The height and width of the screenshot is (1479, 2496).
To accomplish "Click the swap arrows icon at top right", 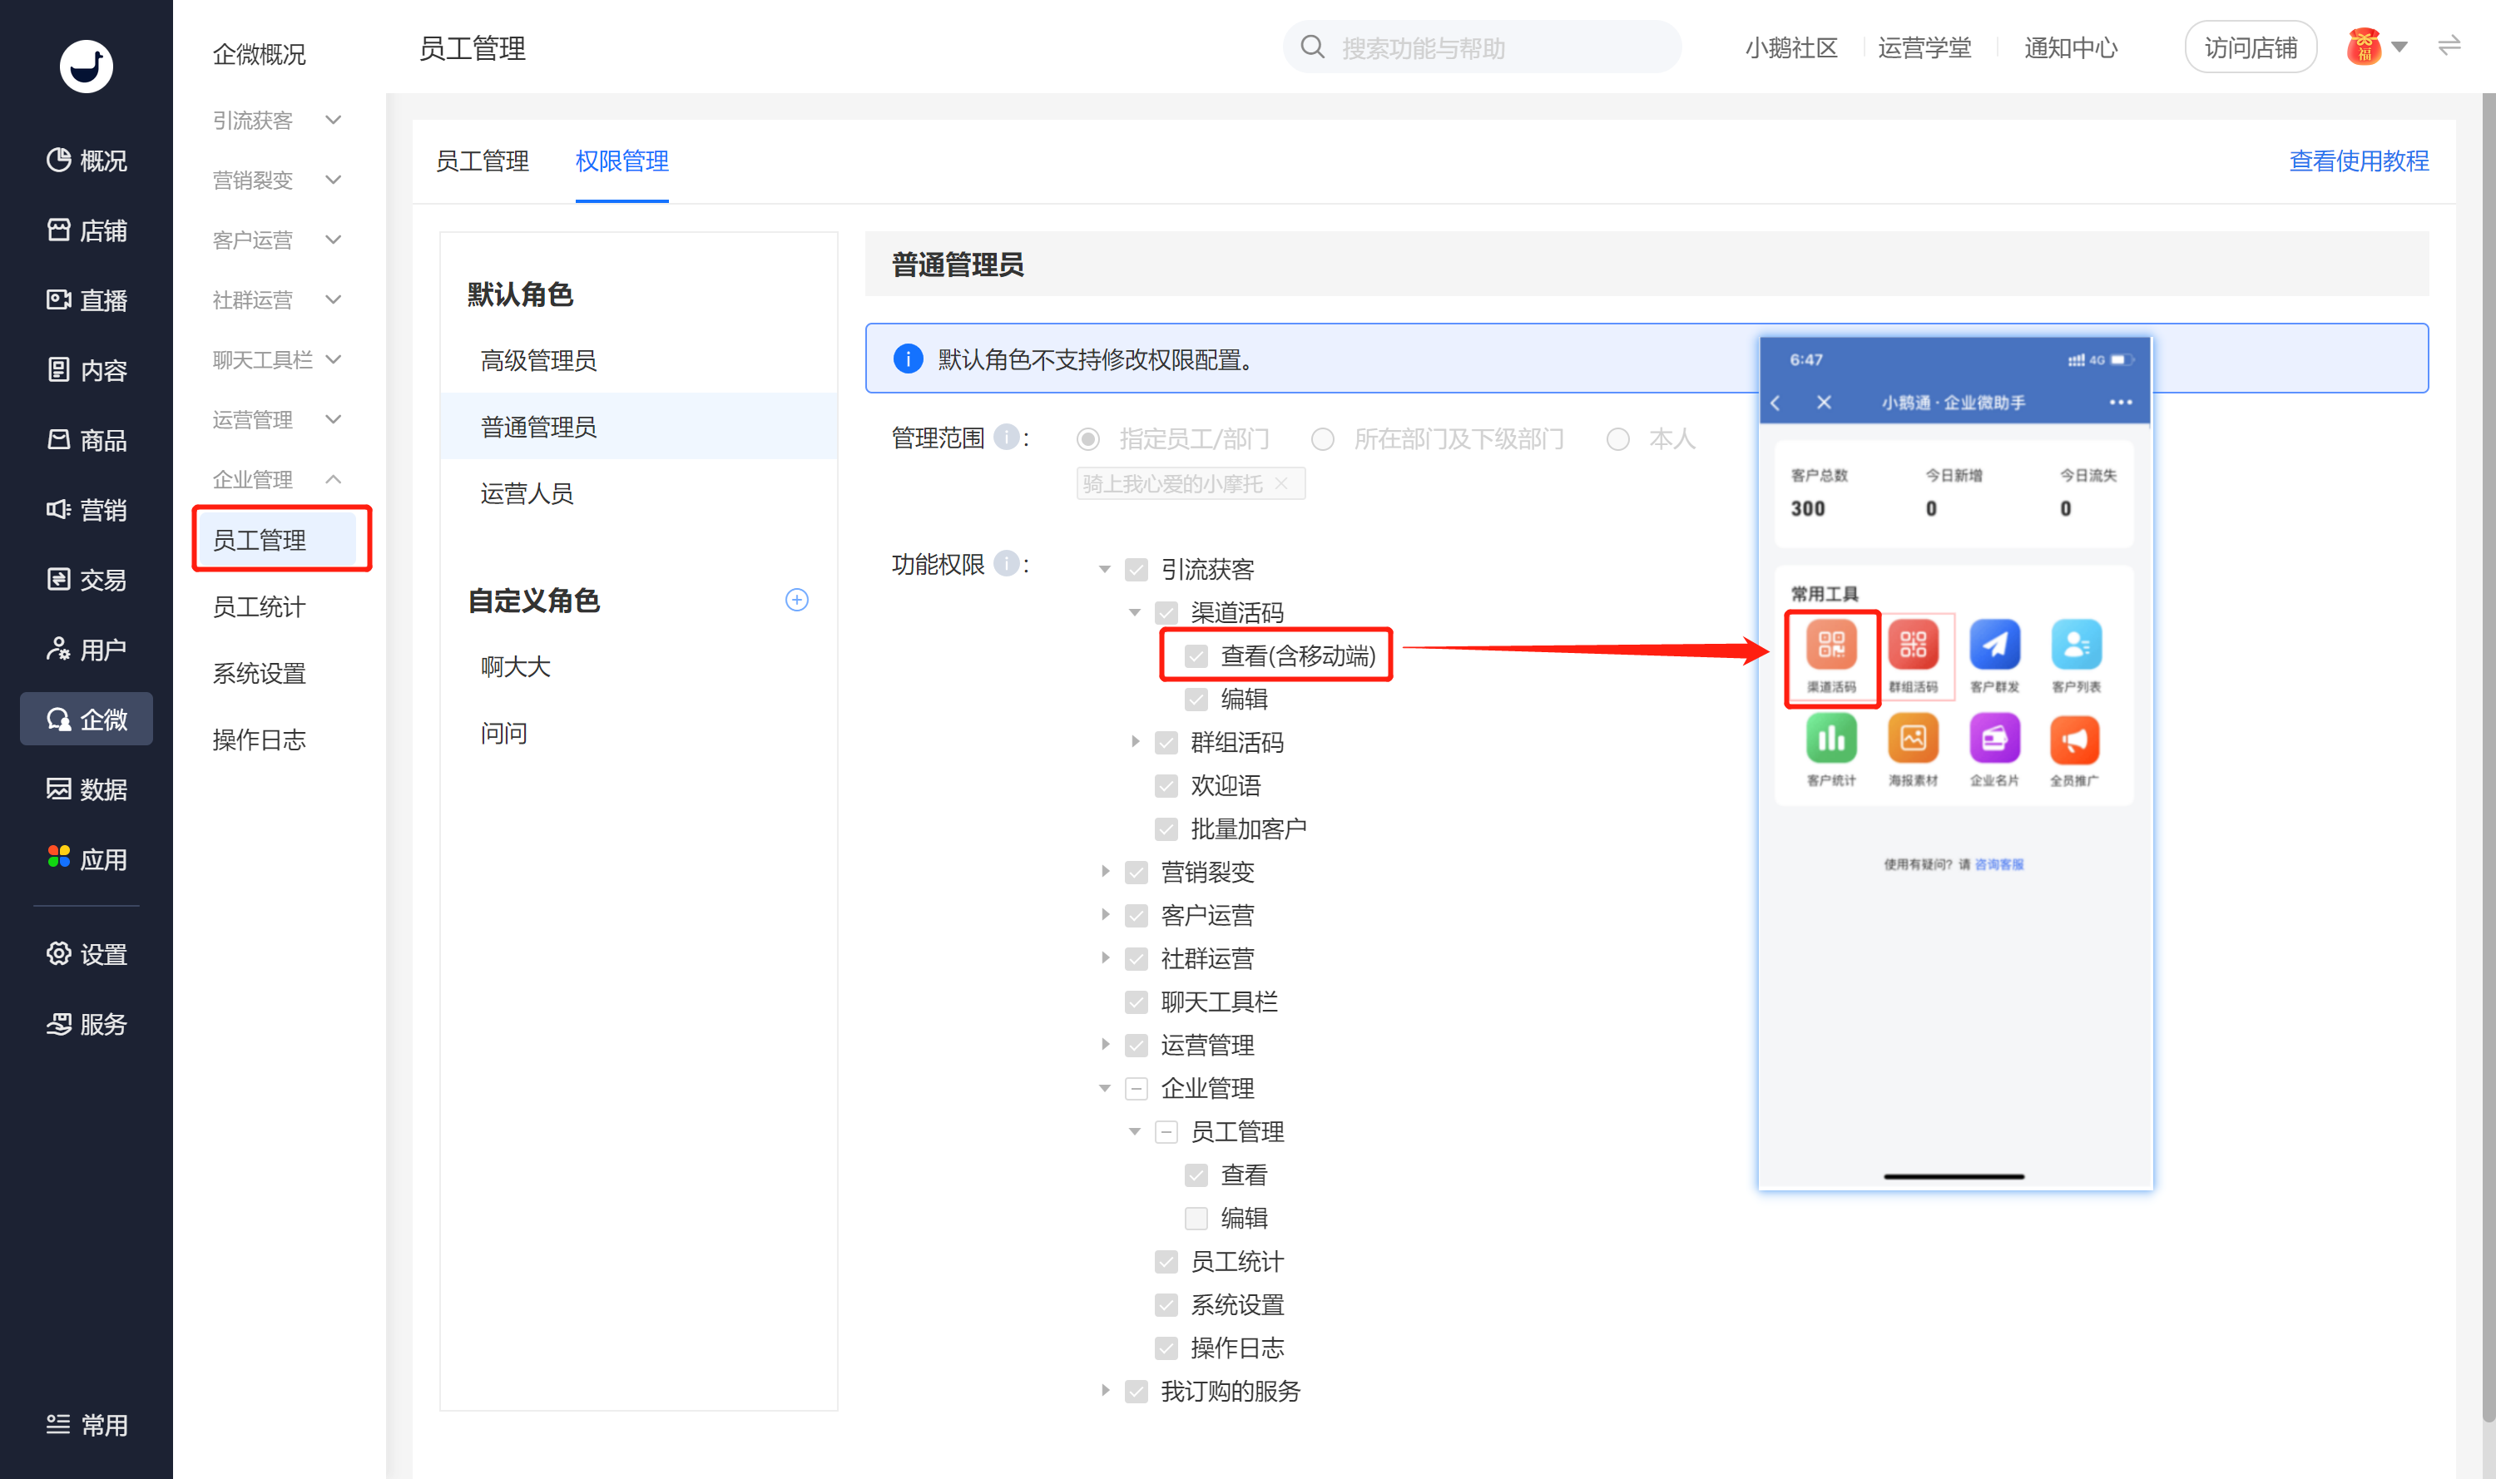I will [2449, 46].
